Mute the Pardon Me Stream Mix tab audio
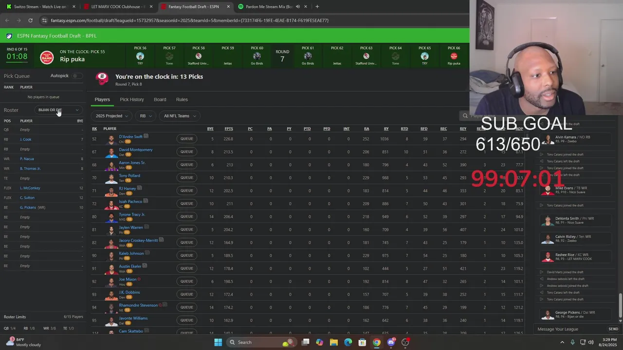Image resolution: width=623 pixels, height=350 pixels. 297,7
